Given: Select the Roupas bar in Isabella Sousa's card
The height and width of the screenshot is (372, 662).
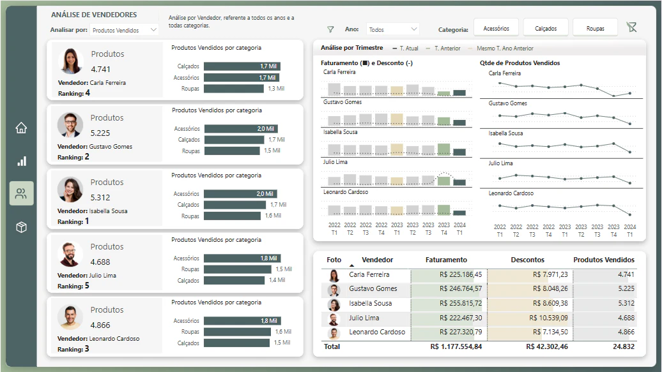Looking at the screenshot, I should pyautogui.click(x=232, y=216).
